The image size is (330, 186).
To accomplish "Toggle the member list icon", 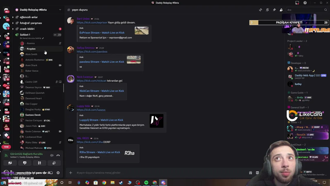I will click(281, 10).
